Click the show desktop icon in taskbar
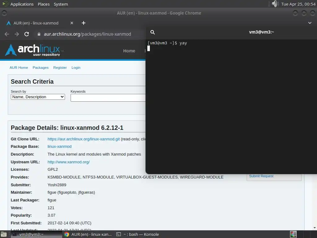This screenshot has height=238, width=317. click(4, 234)
